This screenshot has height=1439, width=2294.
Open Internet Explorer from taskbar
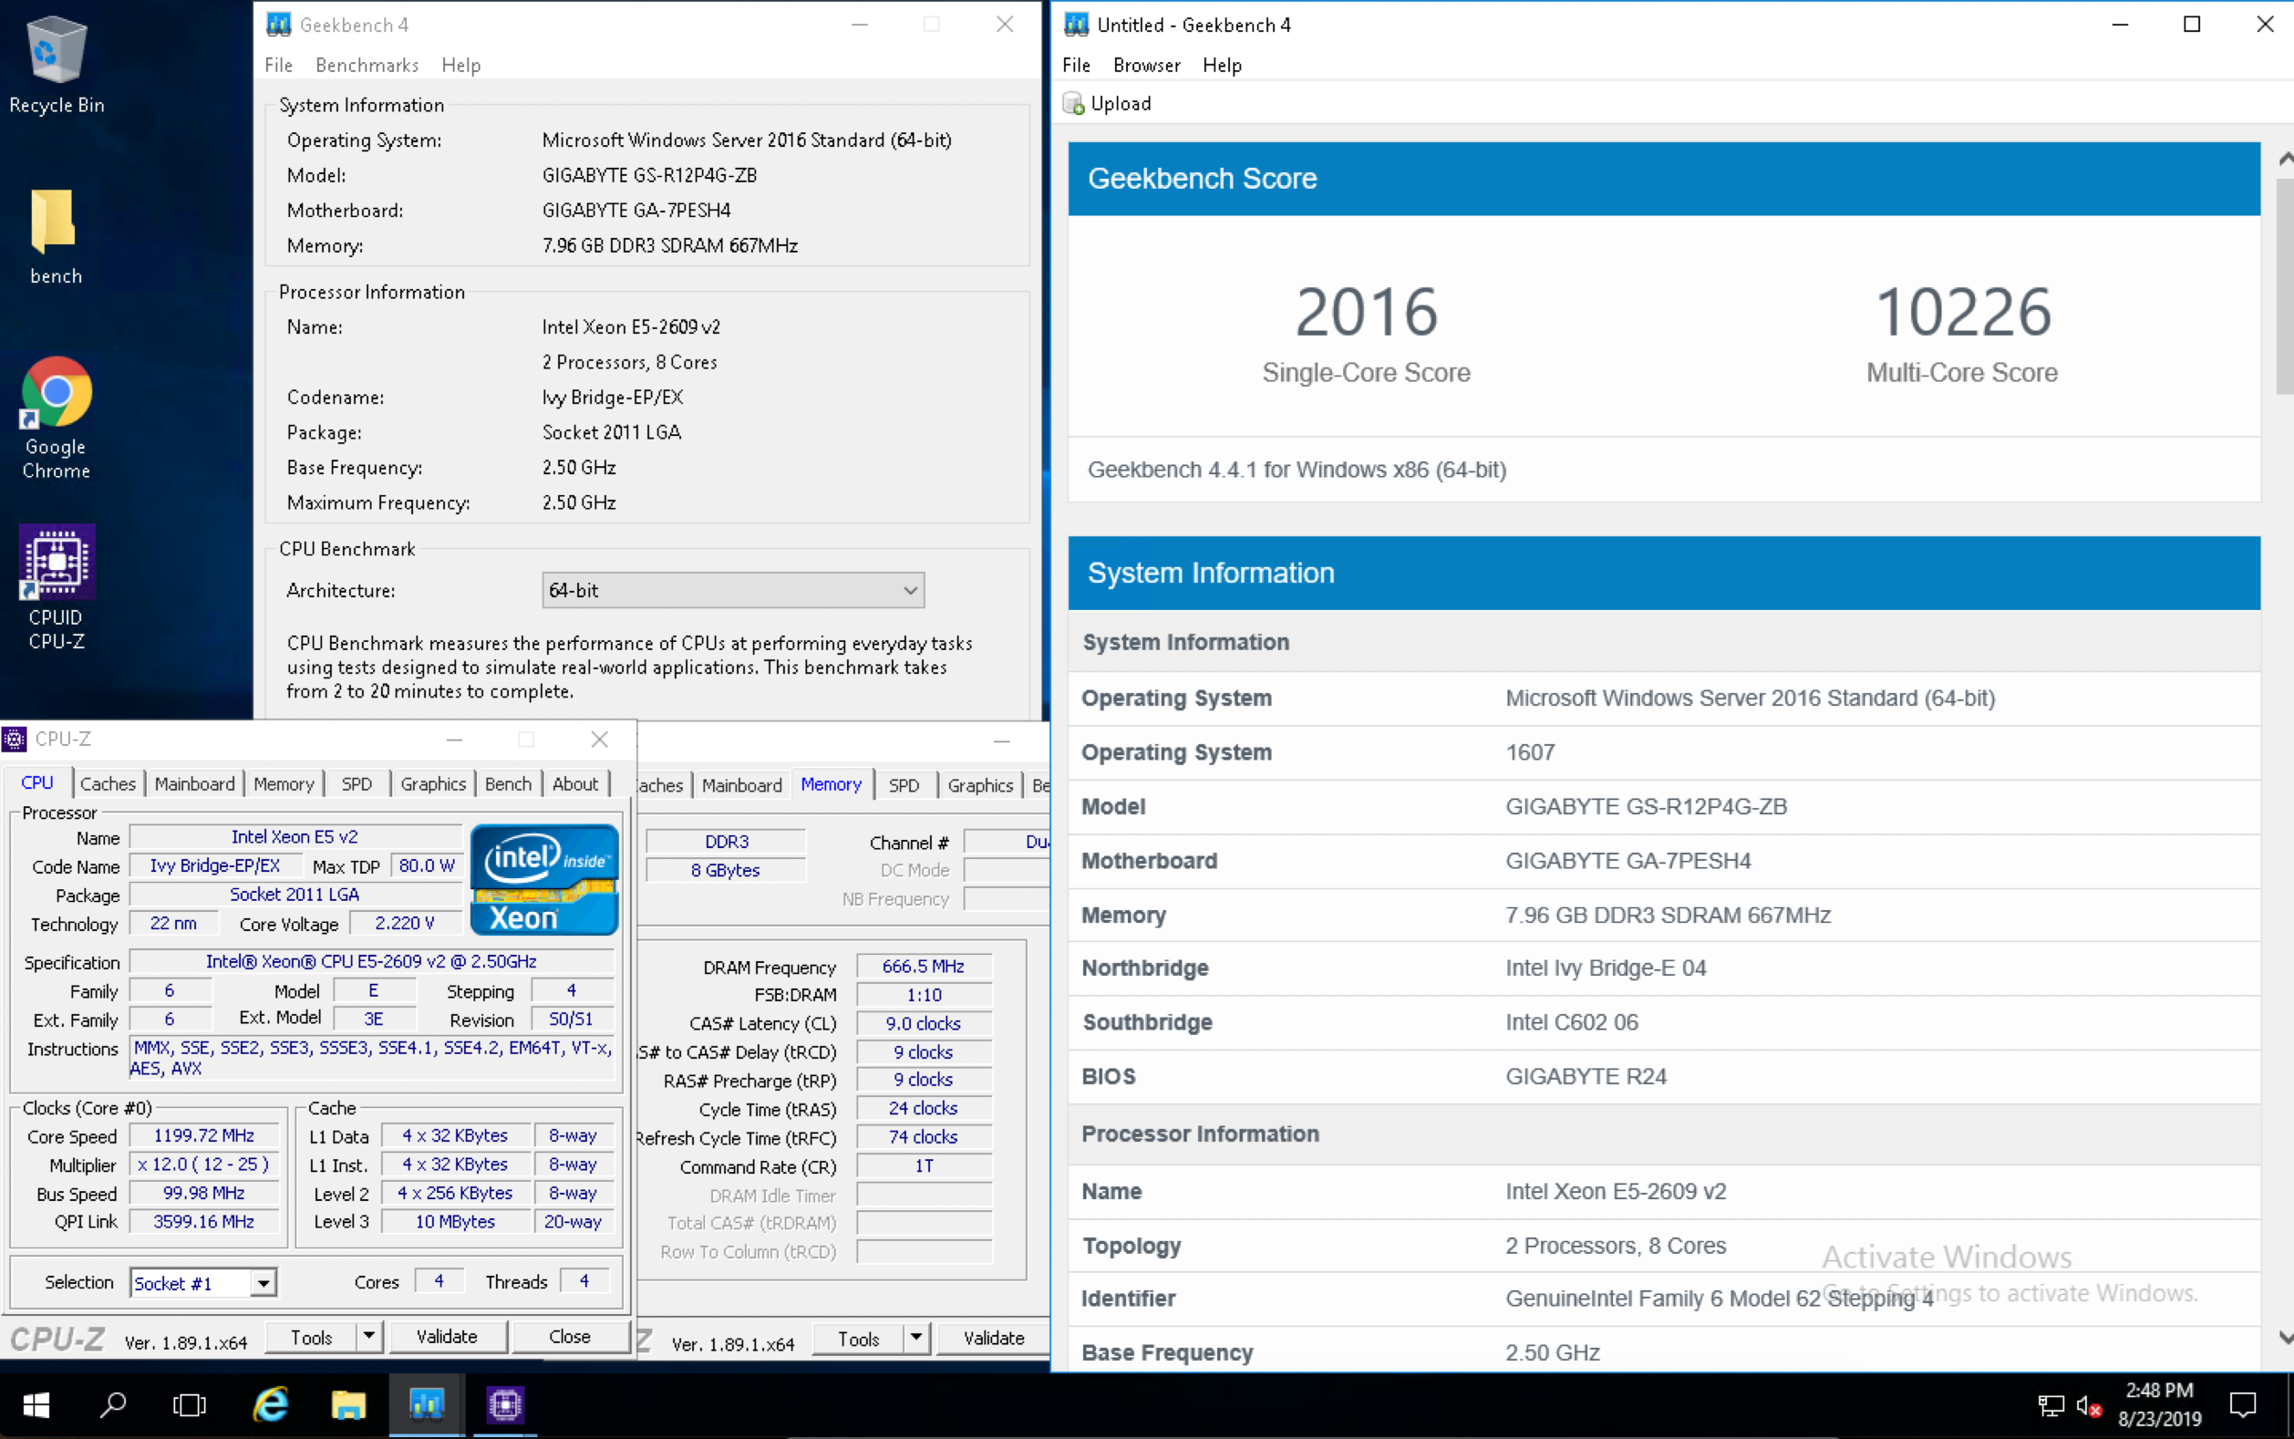[270, 1404]
